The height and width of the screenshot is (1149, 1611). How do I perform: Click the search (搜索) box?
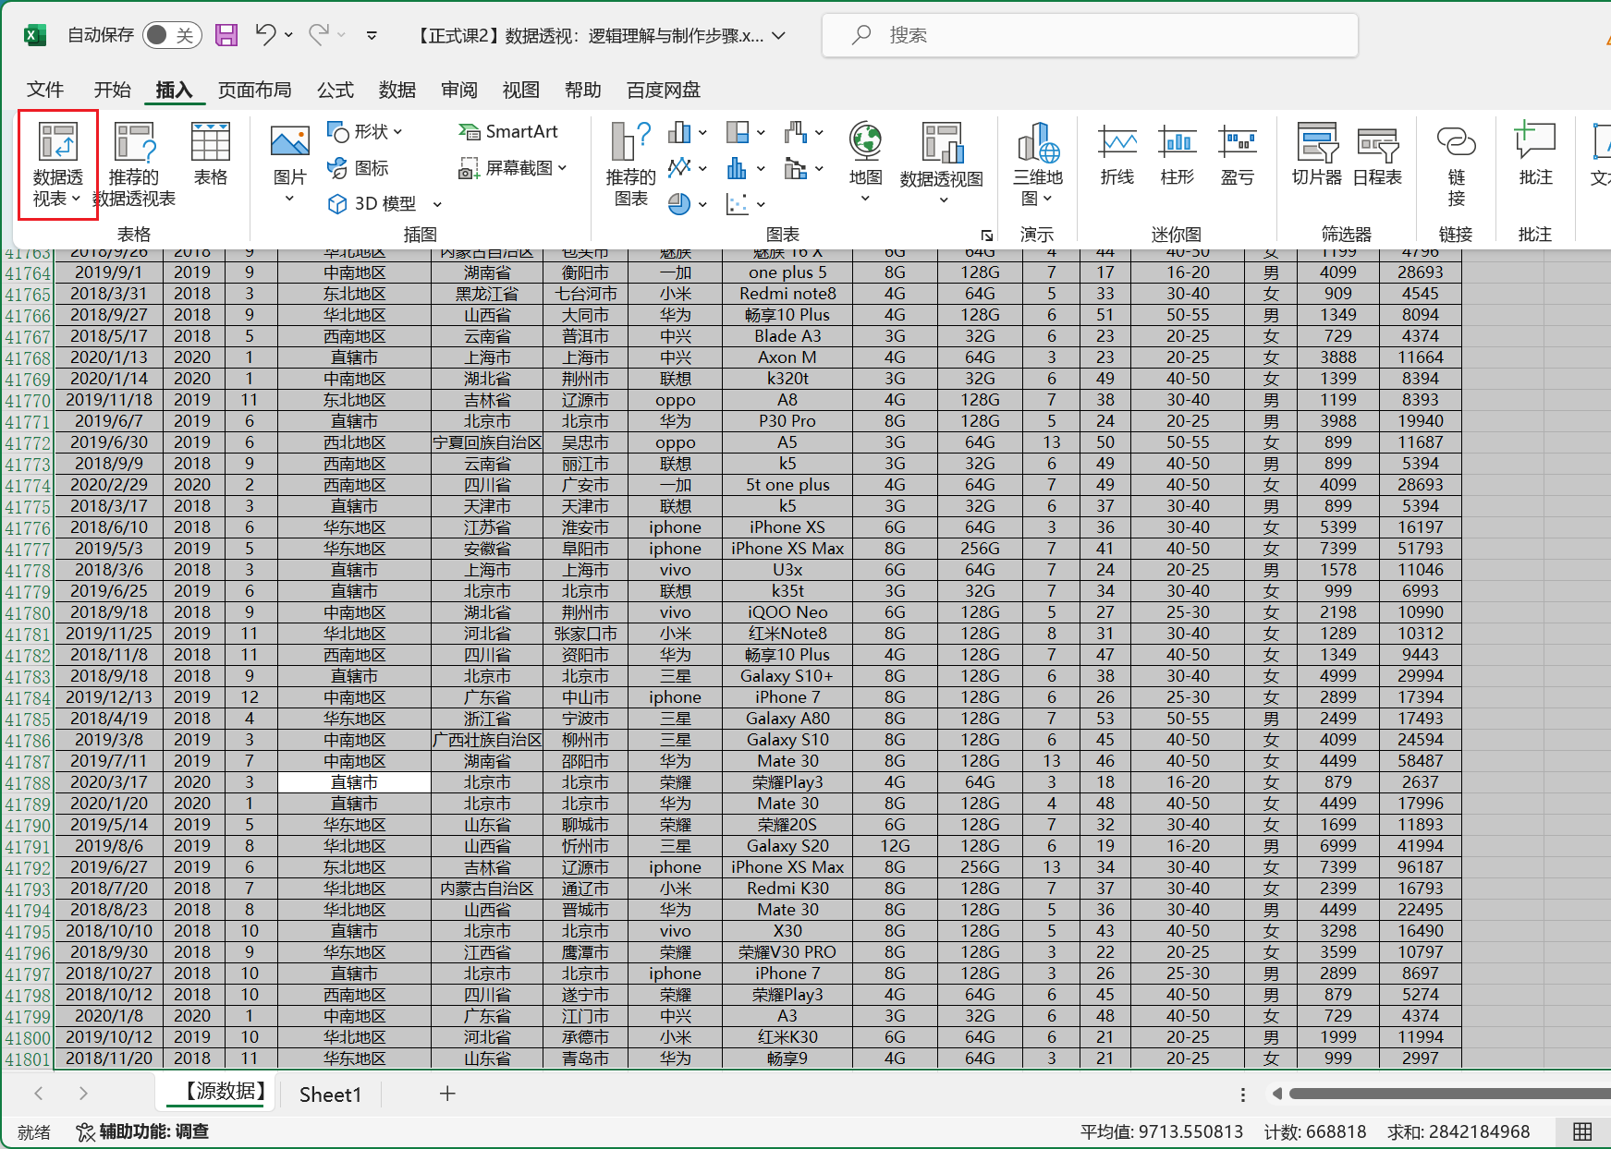1091,35
